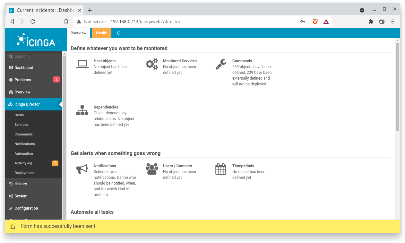
Task: Expand the System sidebar section
Action: click(x=21, y=196)
